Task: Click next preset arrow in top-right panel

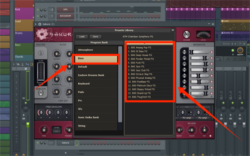Action: pos(235,44)
